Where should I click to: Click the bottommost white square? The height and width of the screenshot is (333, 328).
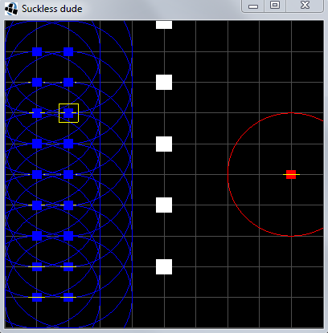coord(164,266)
